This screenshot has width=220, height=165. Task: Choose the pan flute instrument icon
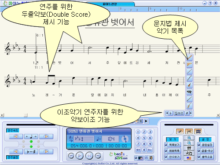coord(189,64)
